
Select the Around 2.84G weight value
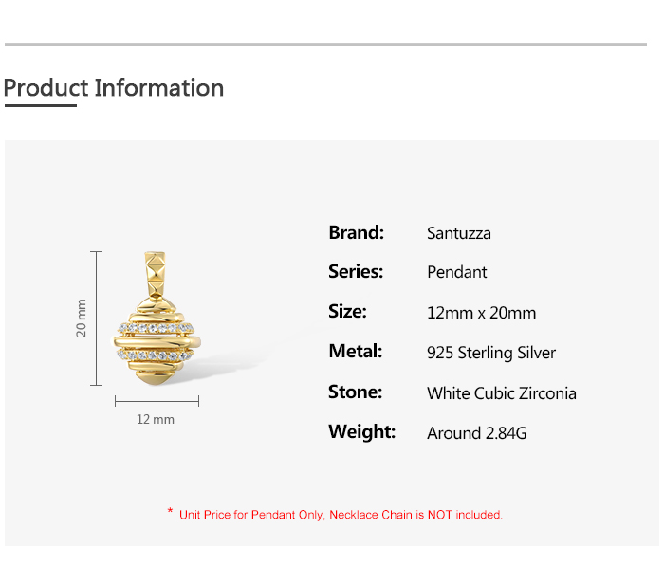(477, 433)
